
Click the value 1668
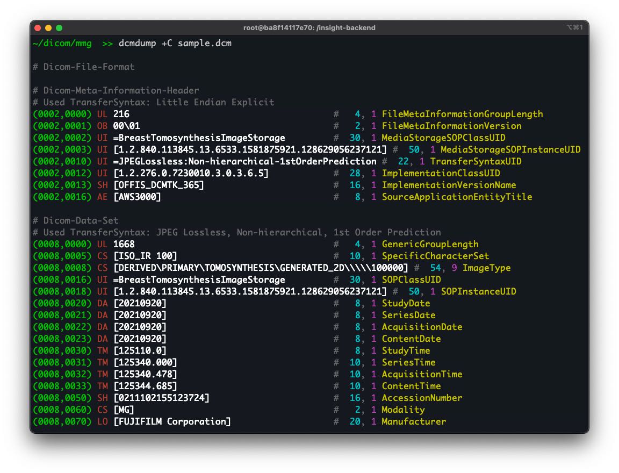[124, 245]
